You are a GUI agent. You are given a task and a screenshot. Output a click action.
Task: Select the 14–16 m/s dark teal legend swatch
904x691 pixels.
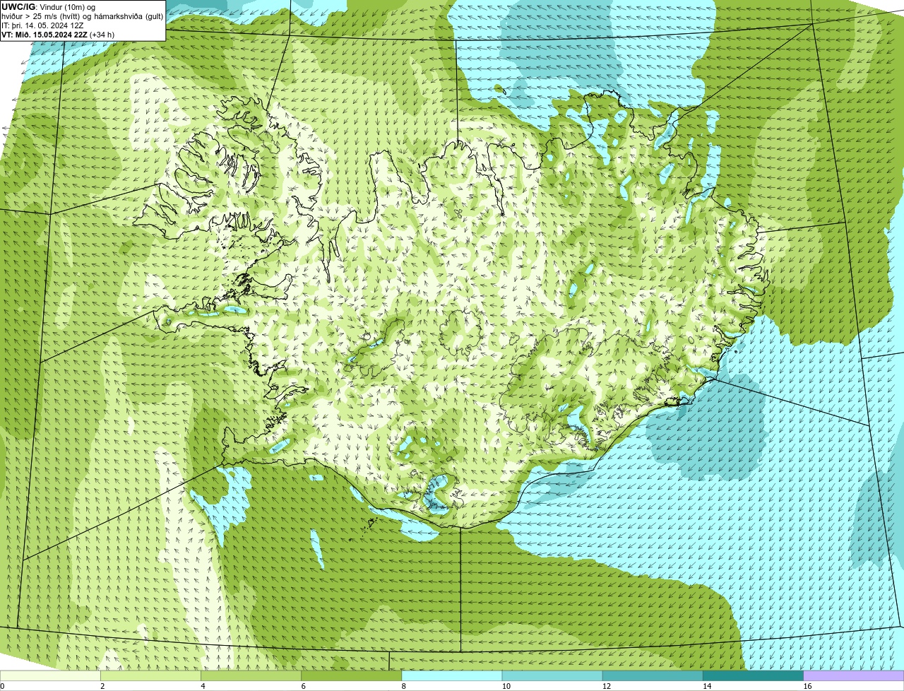pos(753,675)
